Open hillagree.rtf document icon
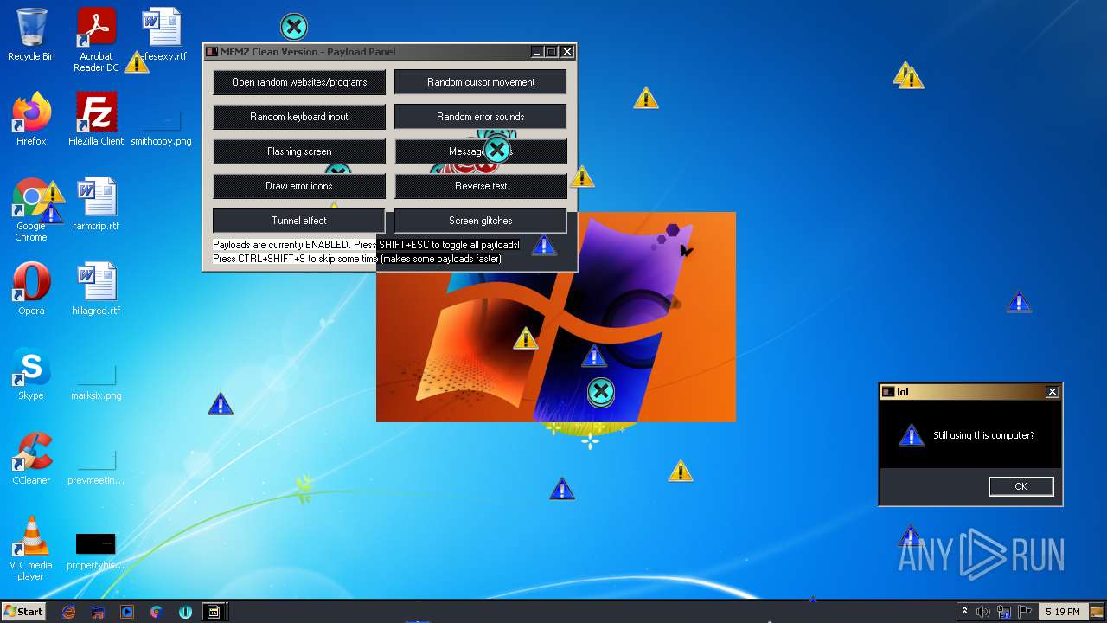 click(x=96, y=289)
